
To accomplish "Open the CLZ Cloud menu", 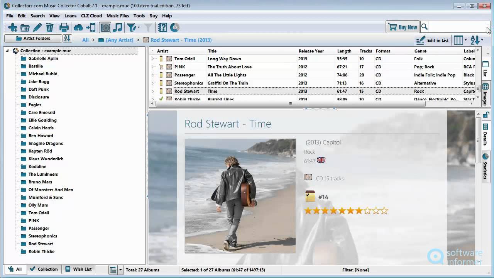I will click(x=91, y=16).
